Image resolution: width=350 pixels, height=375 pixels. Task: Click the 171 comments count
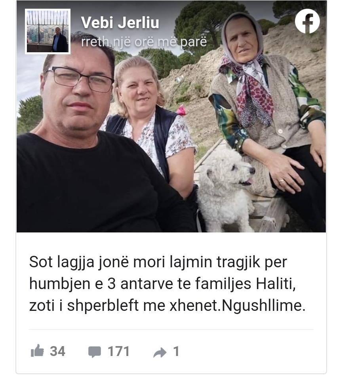pos(118,351)
